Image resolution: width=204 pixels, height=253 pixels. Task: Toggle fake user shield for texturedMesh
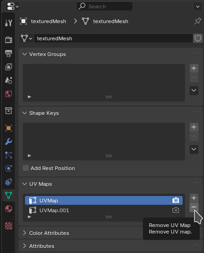198,38
